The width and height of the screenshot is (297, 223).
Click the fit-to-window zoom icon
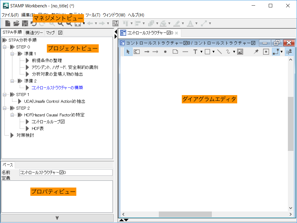(x=78, y=23)
